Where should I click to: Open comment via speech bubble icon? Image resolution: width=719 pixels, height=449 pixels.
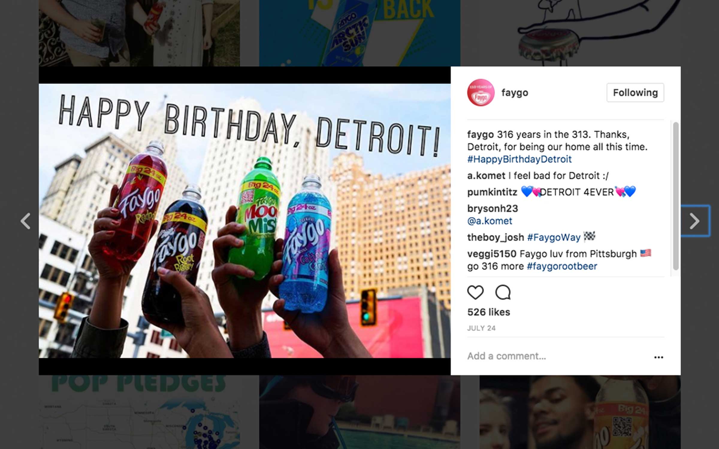(x=503, y=292)
